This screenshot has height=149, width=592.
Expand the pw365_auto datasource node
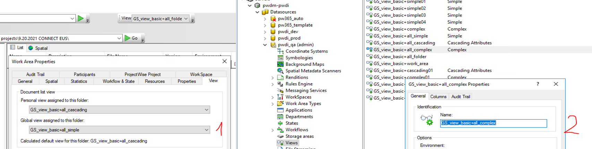[265, 19]
